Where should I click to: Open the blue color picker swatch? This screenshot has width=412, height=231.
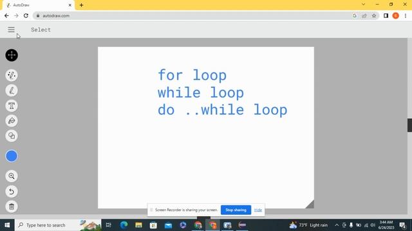click(x=12, y=156)
